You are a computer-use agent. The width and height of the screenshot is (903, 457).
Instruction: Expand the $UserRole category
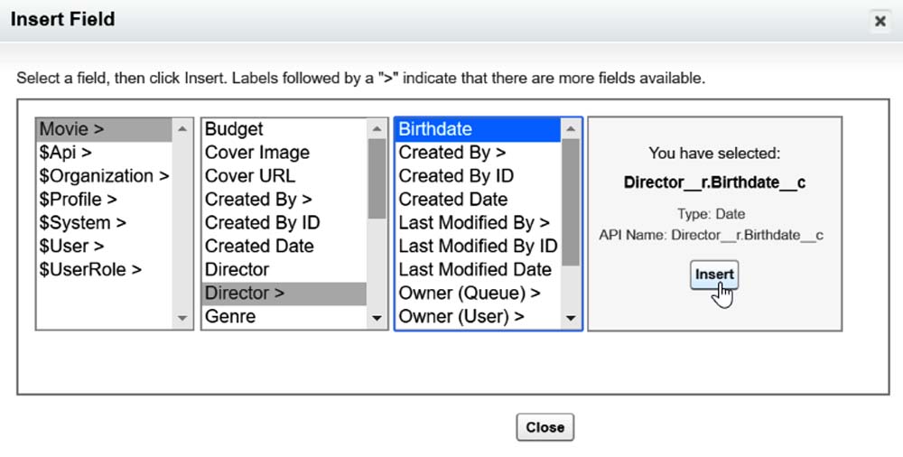pyautogui.click(x=90, y=270)
